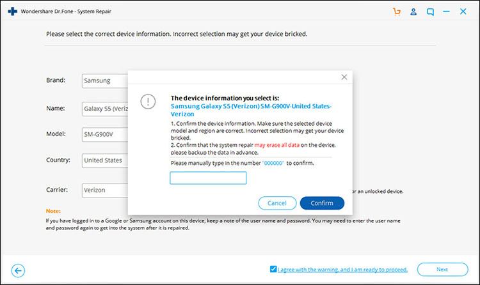Click the selected device name text

coord(251,110)
